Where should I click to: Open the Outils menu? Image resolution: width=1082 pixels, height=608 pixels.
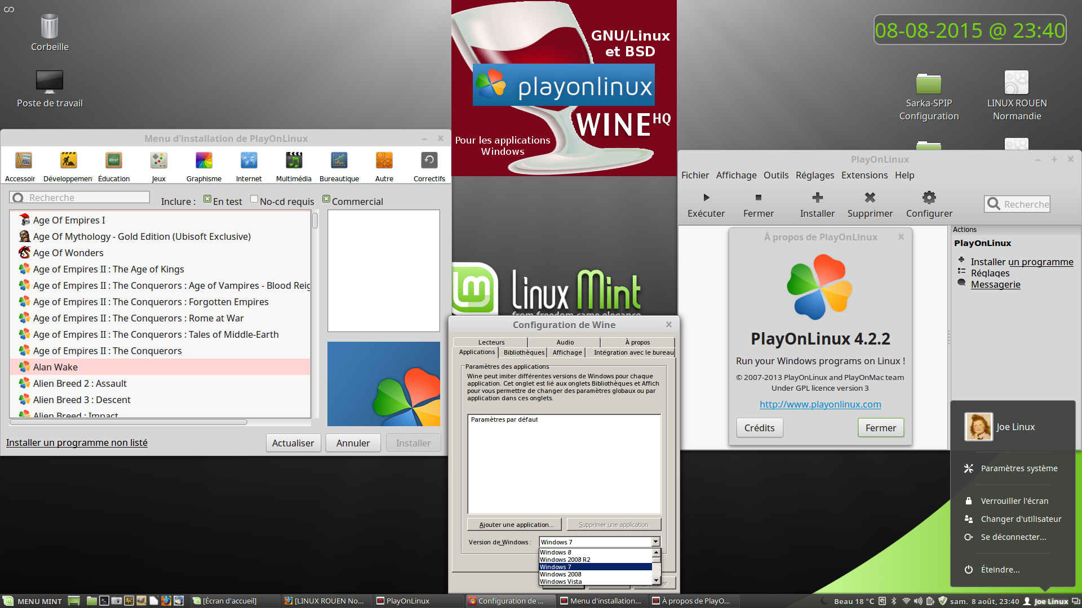[776, 176]
